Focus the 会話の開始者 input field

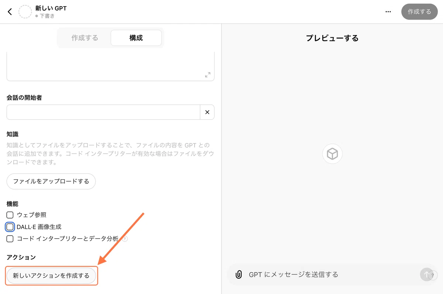(103, 112)
